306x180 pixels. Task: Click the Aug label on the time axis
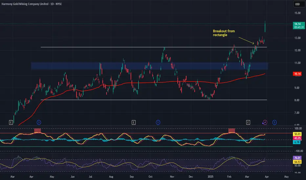point(111,177)
